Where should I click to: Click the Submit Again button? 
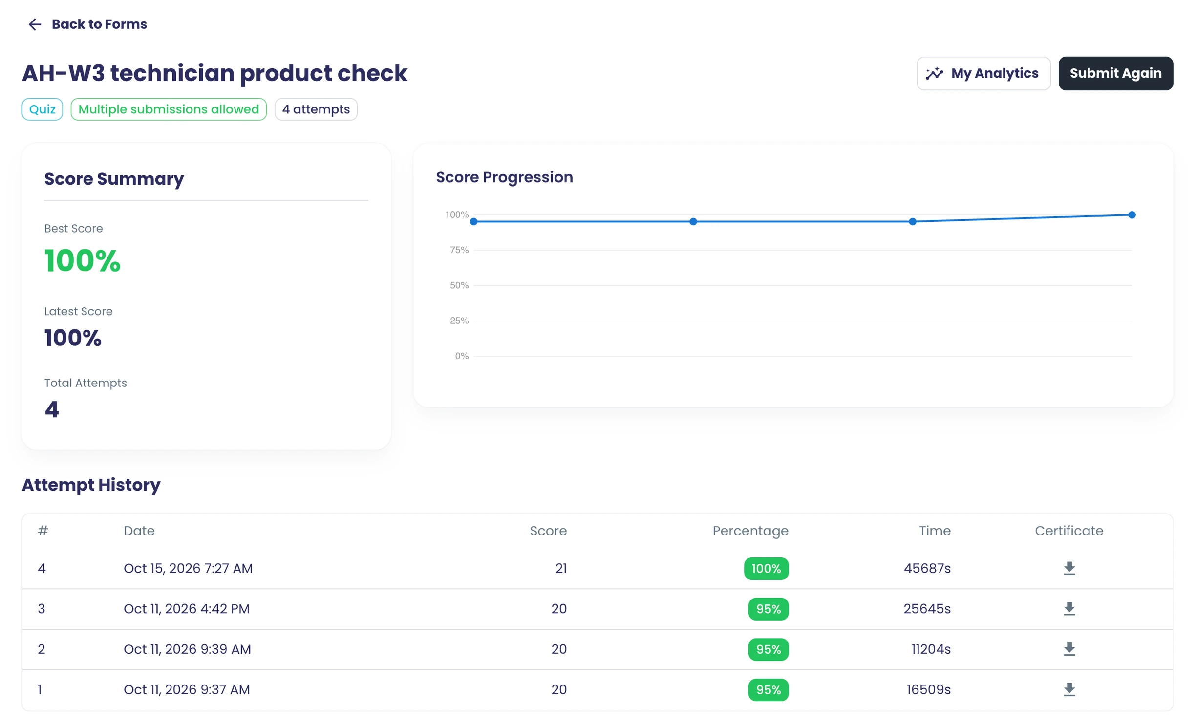(1115, 73)
